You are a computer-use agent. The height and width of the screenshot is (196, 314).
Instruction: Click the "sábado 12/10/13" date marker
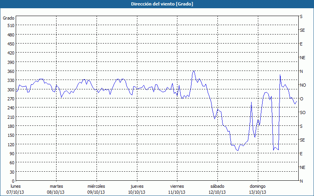217,189
